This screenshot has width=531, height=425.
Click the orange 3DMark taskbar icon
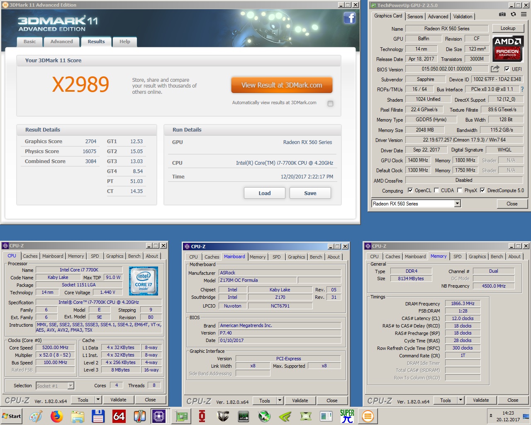[x=368, y=416]
